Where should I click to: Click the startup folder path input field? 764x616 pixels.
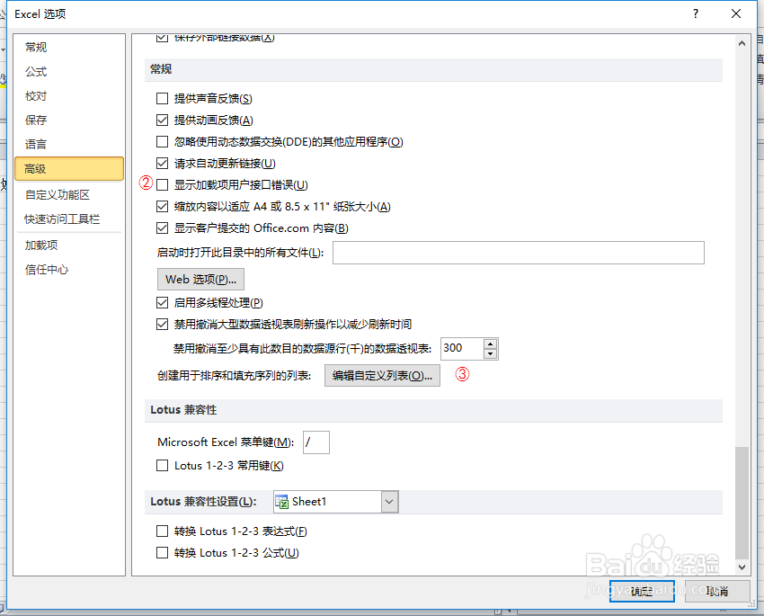click(517, 253)
